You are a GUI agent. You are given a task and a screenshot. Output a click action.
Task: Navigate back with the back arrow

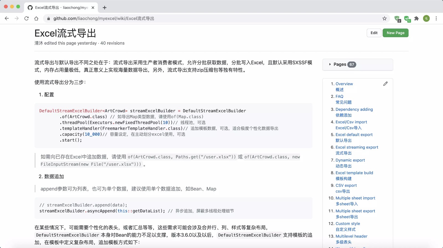point(7,19)
